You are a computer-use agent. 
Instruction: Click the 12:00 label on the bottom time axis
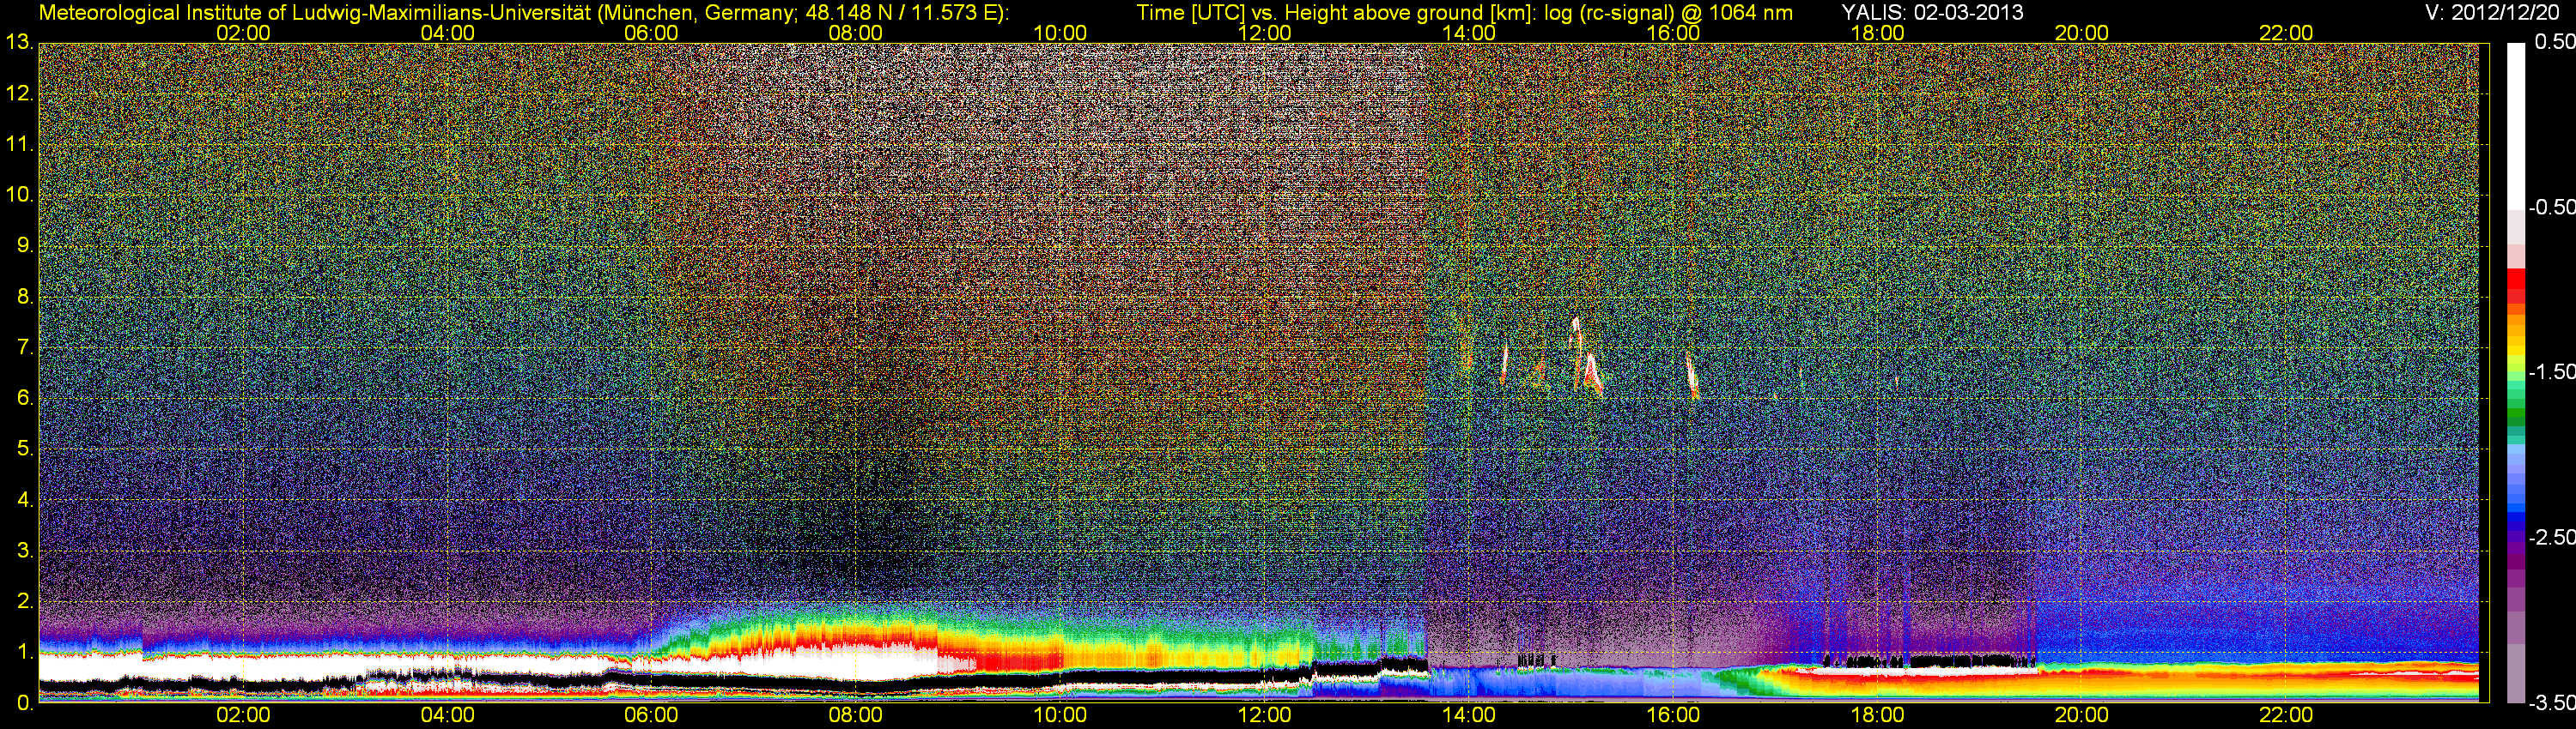(1264, 715)
